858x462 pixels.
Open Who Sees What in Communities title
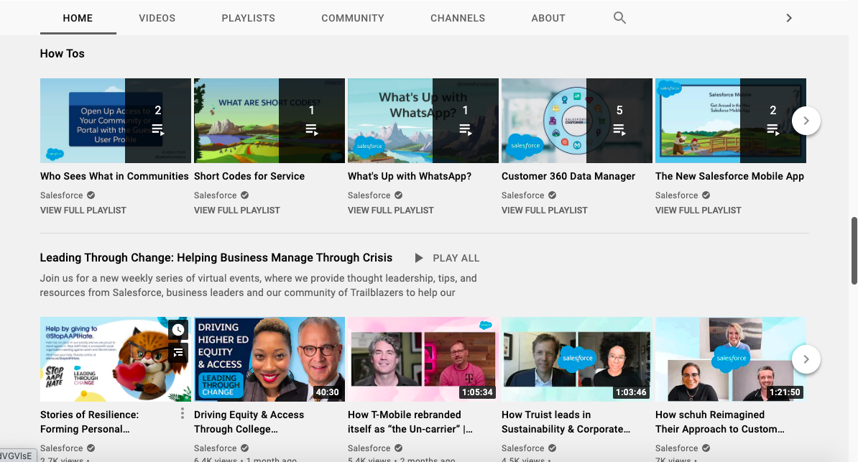(x=114, y=176)
